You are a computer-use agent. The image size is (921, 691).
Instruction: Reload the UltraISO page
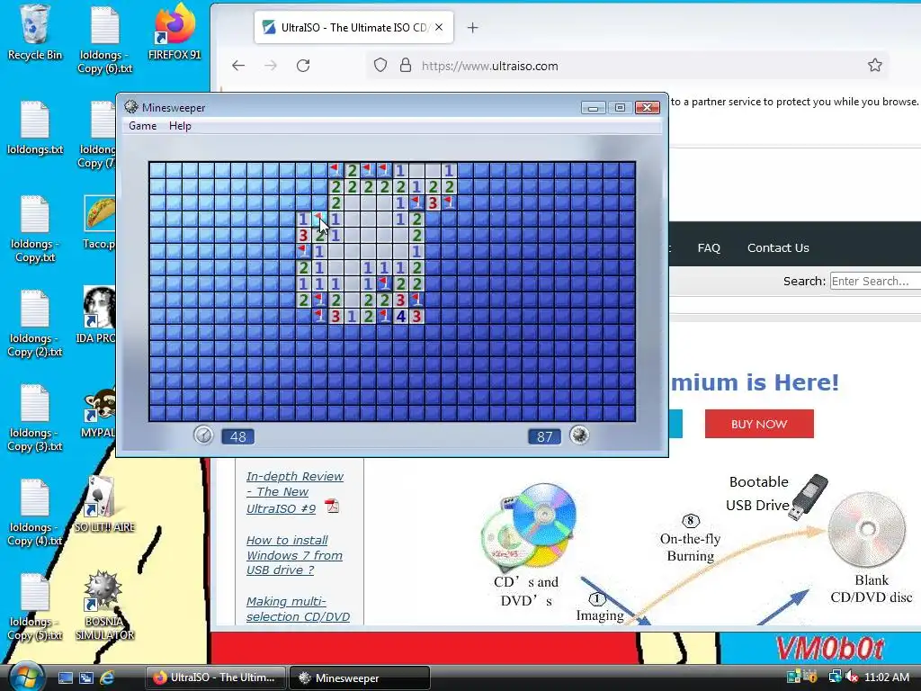coord(303,65)
